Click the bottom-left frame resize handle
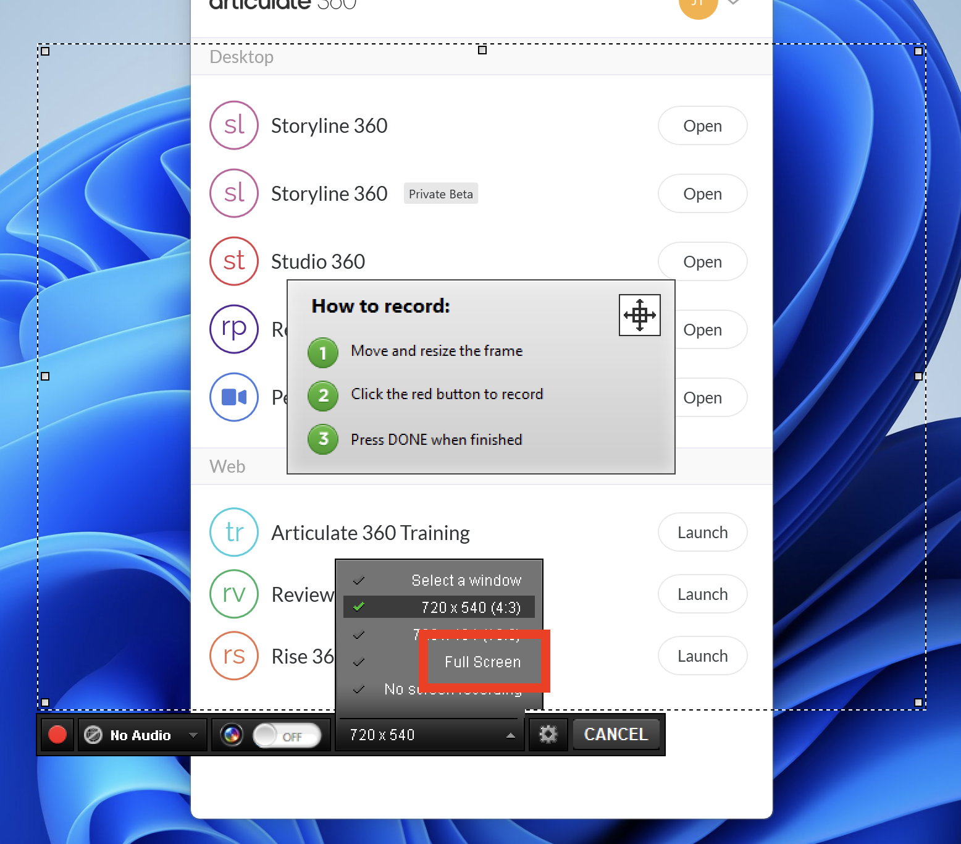961x844 pixels. coord(45,703)
